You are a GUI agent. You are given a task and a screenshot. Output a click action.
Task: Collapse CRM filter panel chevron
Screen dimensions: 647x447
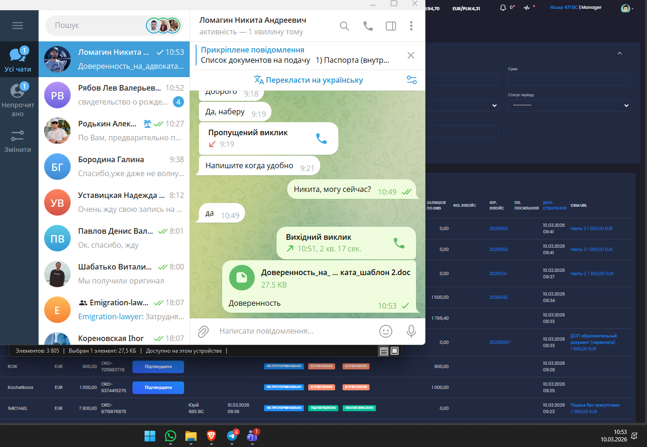[620, 53]
